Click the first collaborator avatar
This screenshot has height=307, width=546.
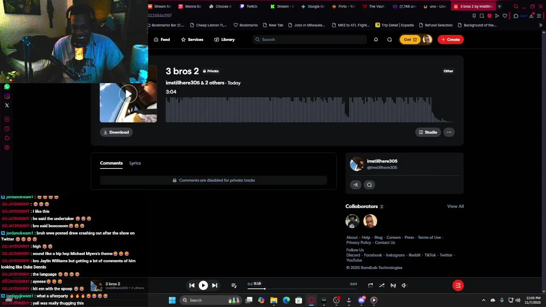click(x=352, y=221)
